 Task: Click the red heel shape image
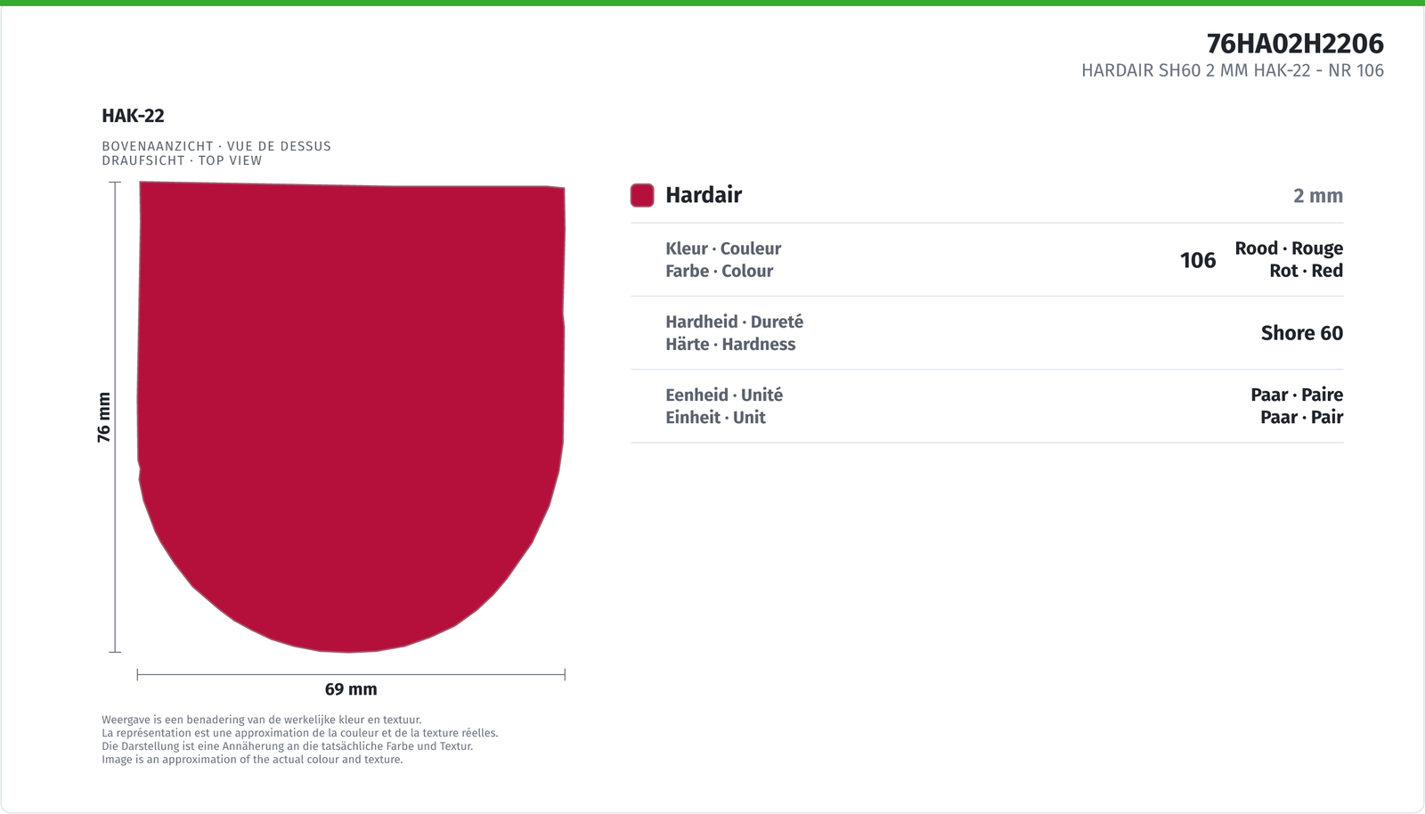click(351, 417)
